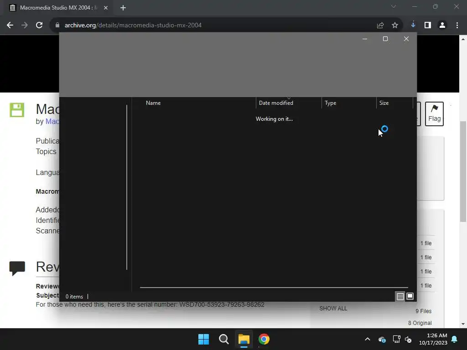Viewport: 467px width, 350px height.
Task: Click the scrollbar down arrow
Action: pos(463,324)
